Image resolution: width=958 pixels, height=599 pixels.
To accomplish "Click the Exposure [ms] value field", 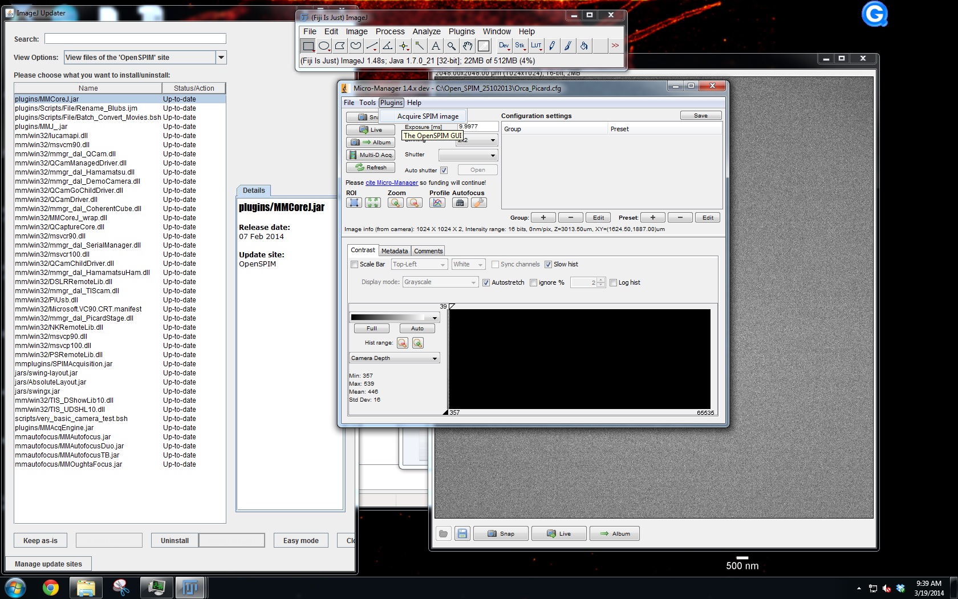I will [x=478, y=127].
